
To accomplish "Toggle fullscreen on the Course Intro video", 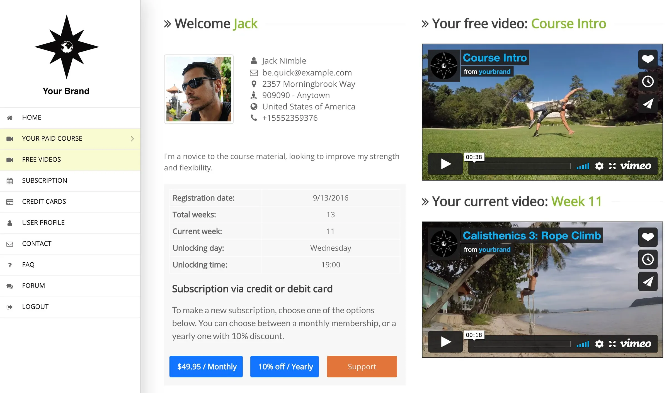I will tap(613, 166).
